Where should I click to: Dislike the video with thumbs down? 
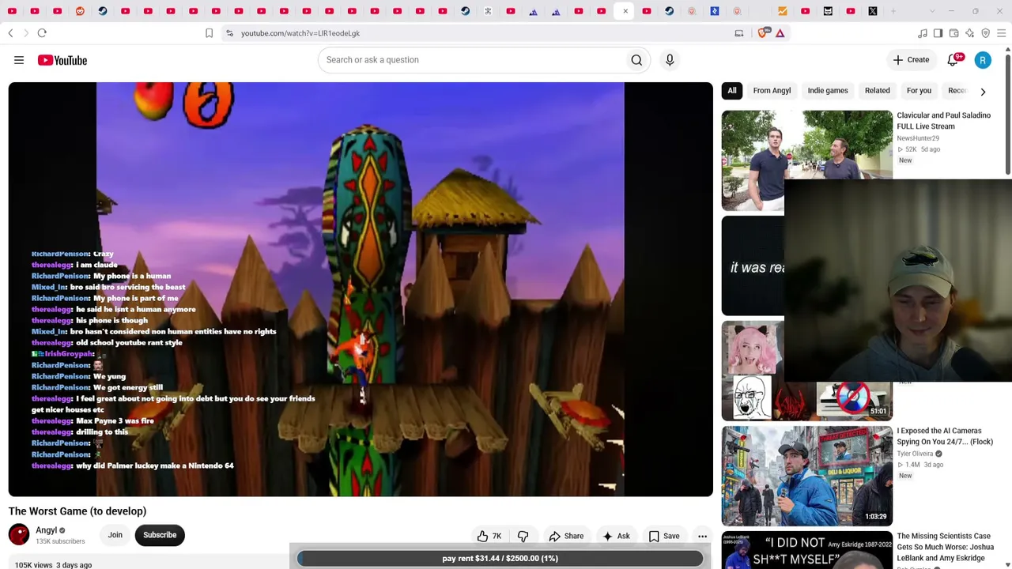pyautogui.click(x=523, y=536)
